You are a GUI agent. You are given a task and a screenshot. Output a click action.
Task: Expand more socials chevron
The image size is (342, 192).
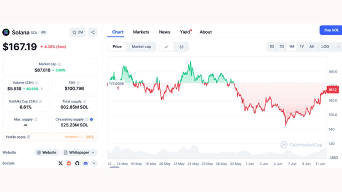click(94, 163)
